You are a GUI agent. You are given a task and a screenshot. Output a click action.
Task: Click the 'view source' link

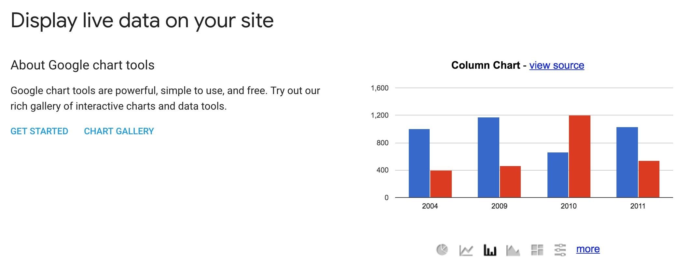(557, 65)
